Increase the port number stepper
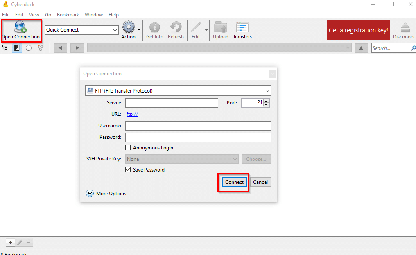416x255 pixels. [x=266, y=101]
